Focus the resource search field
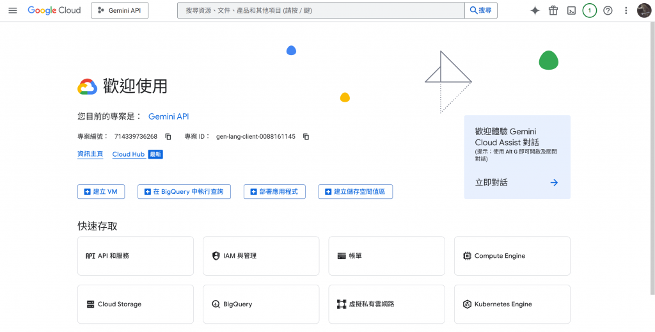 point(321,10)
